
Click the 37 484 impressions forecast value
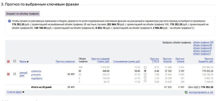pyautogui.click(x=168, y=67)
